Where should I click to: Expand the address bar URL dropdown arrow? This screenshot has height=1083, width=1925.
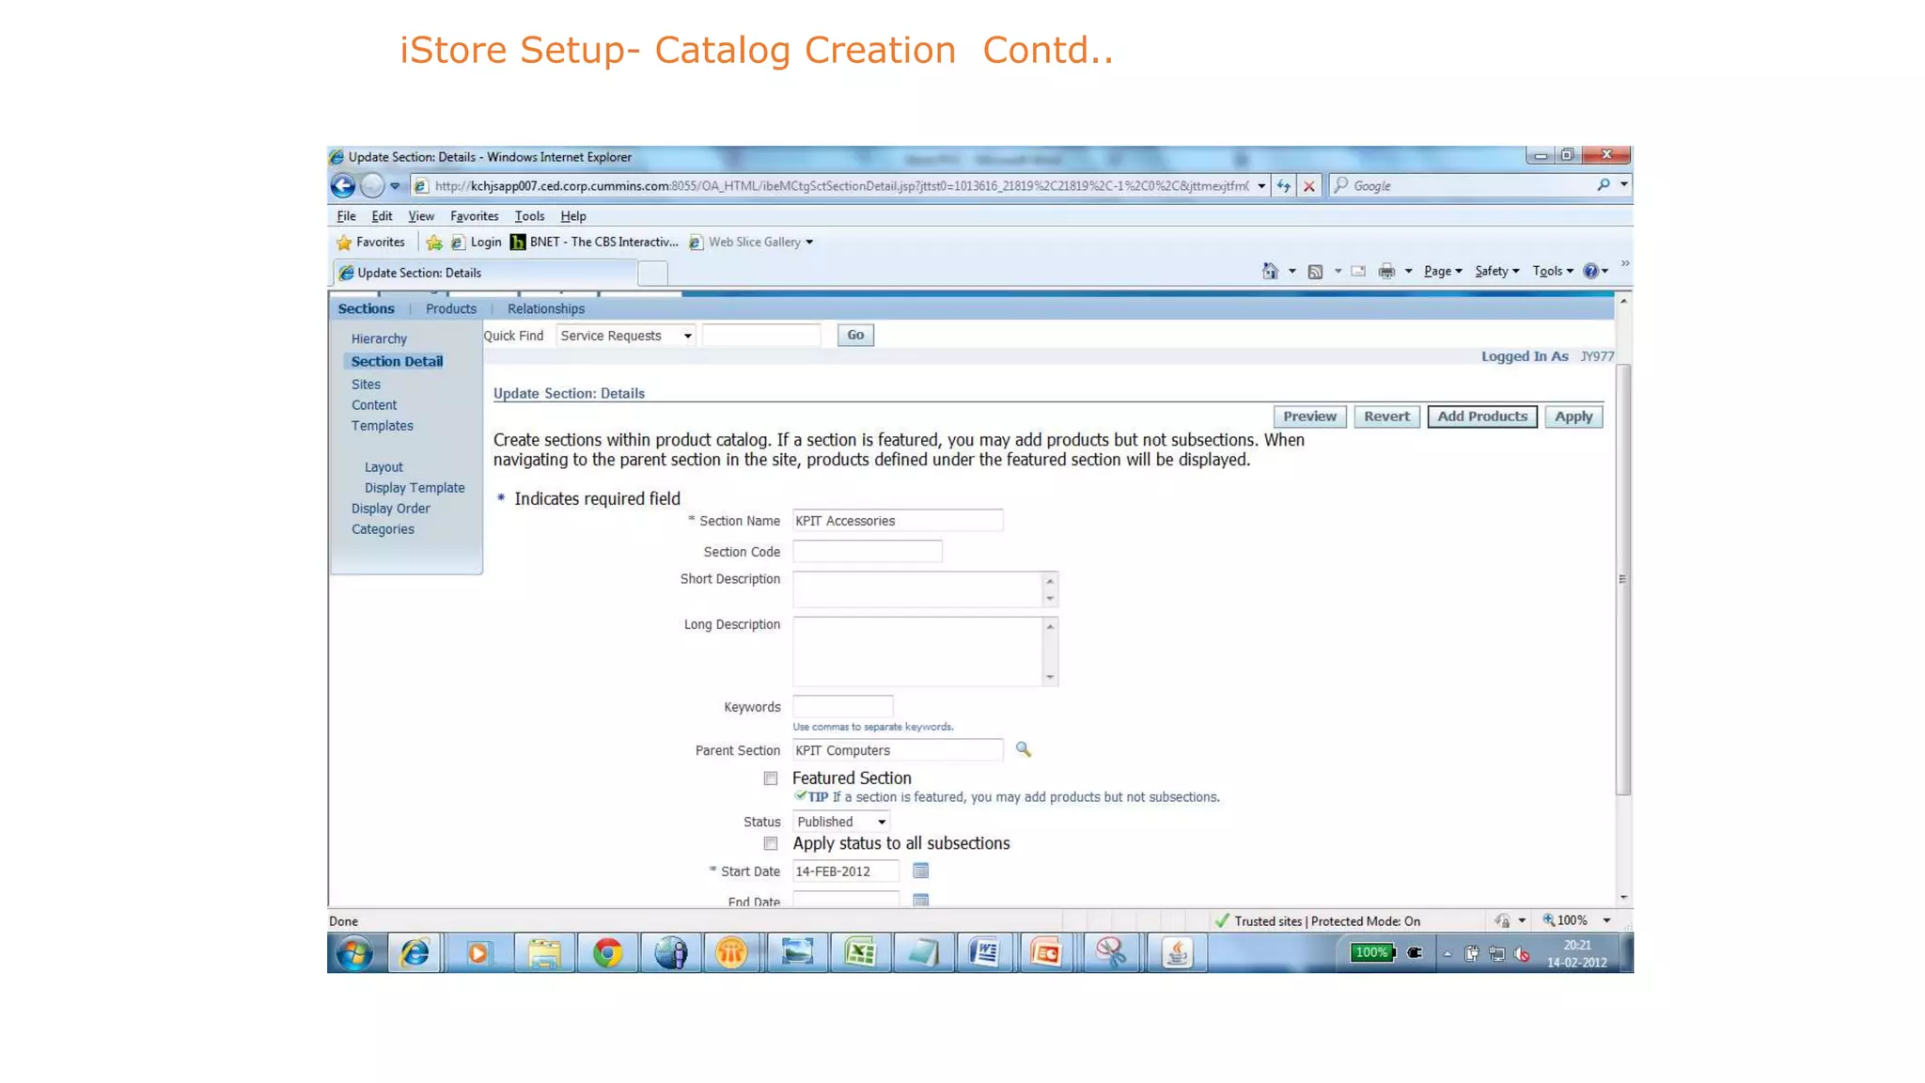[1261, 186]
